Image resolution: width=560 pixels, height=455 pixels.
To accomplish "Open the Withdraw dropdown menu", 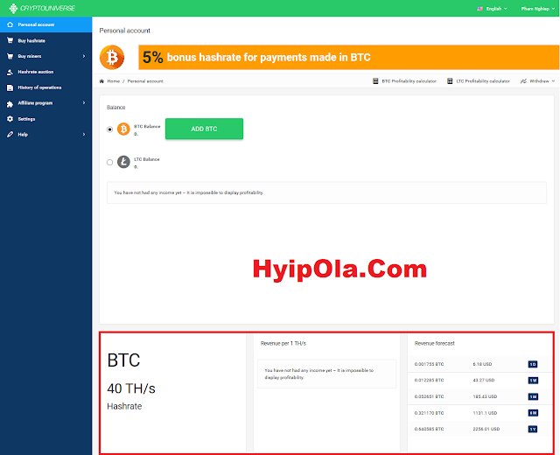I will click(x=537, y=81).
